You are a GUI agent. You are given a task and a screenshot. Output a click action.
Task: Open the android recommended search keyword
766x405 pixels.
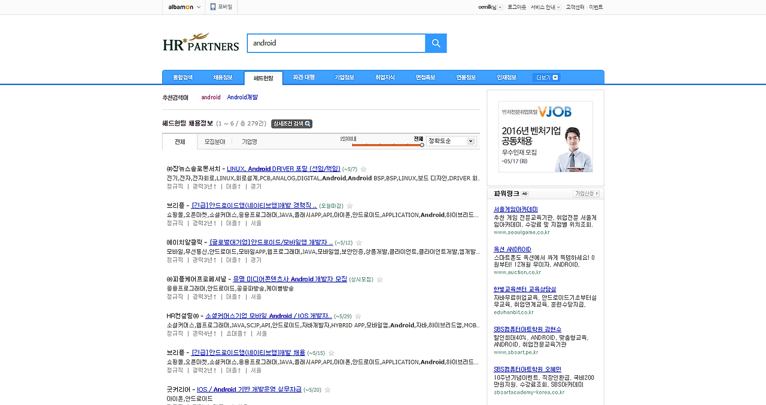(211, 97)
